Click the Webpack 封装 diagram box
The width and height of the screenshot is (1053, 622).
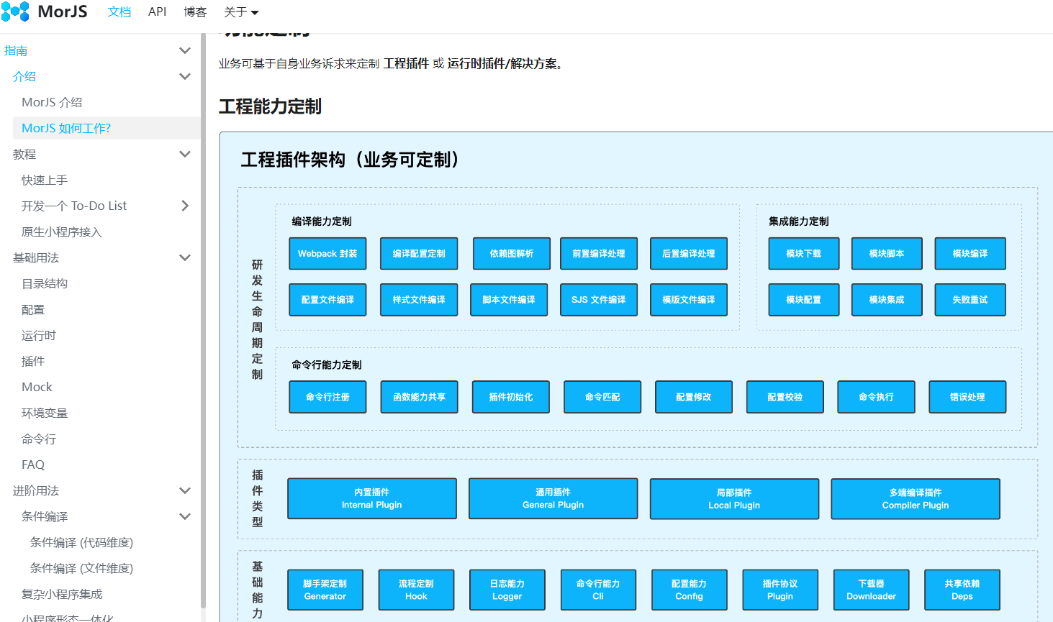[327, 254]
